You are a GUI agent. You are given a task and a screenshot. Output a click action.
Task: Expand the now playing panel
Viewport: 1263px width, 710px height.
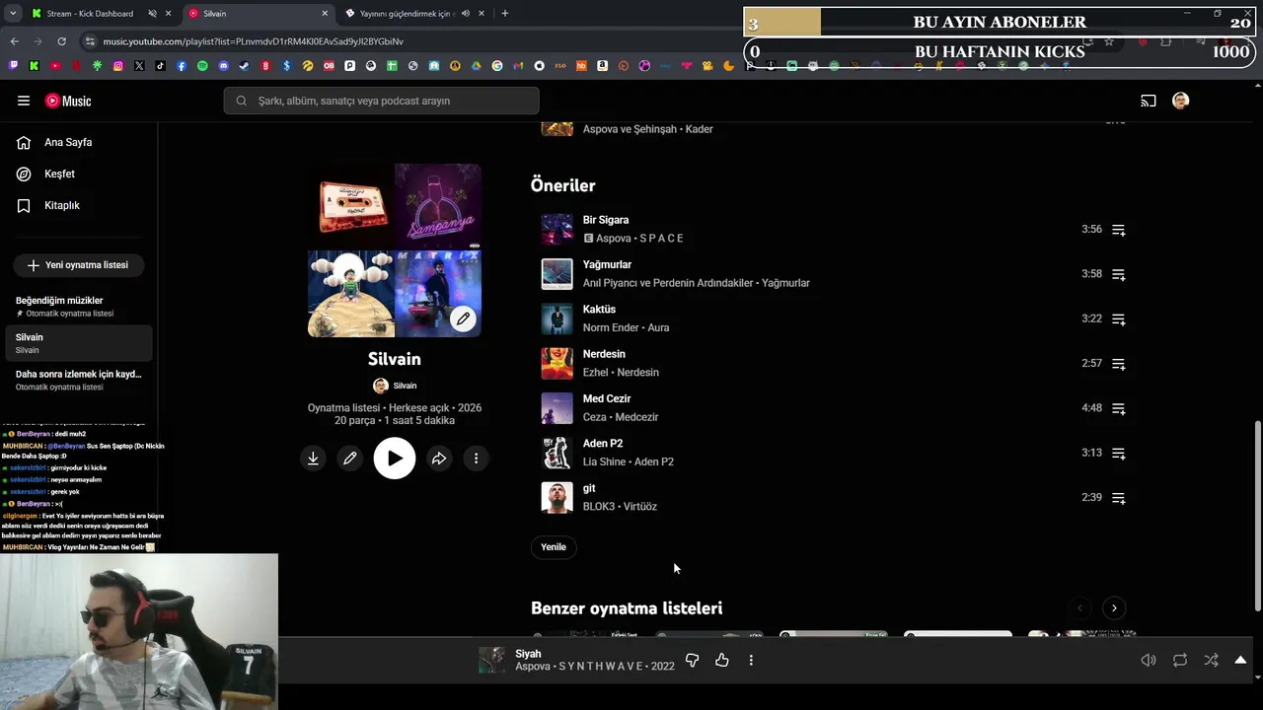1240,660
